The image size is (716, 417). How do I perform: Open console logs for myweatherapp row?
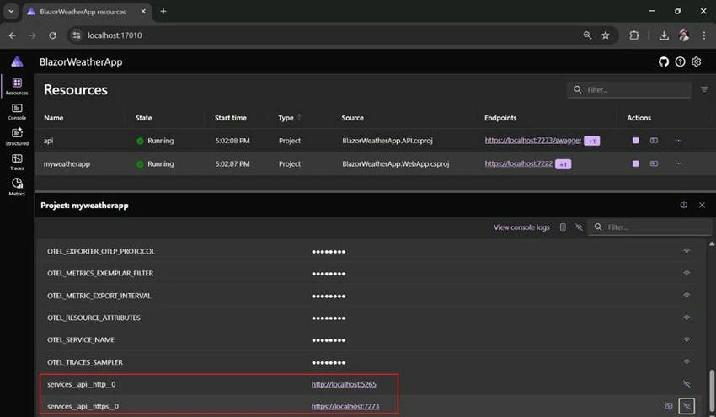(x=654, y=163)
